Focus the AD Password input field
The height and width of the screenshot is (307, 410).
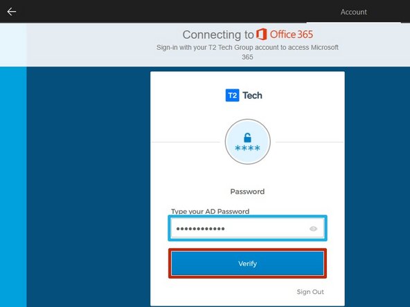tap(247, 228)
